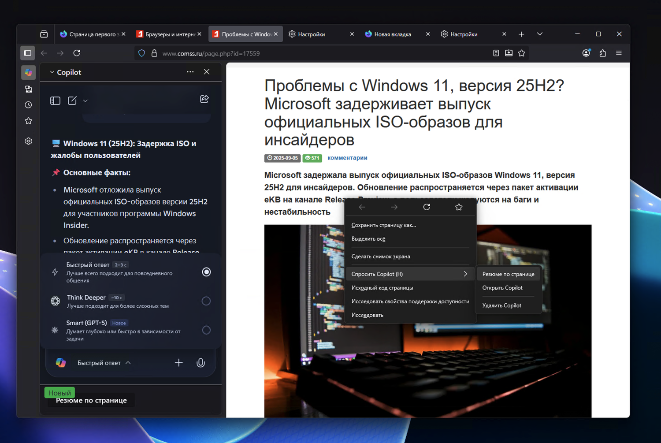Select the Smart (GPT-5) radio button

click(x=206, y=330)
